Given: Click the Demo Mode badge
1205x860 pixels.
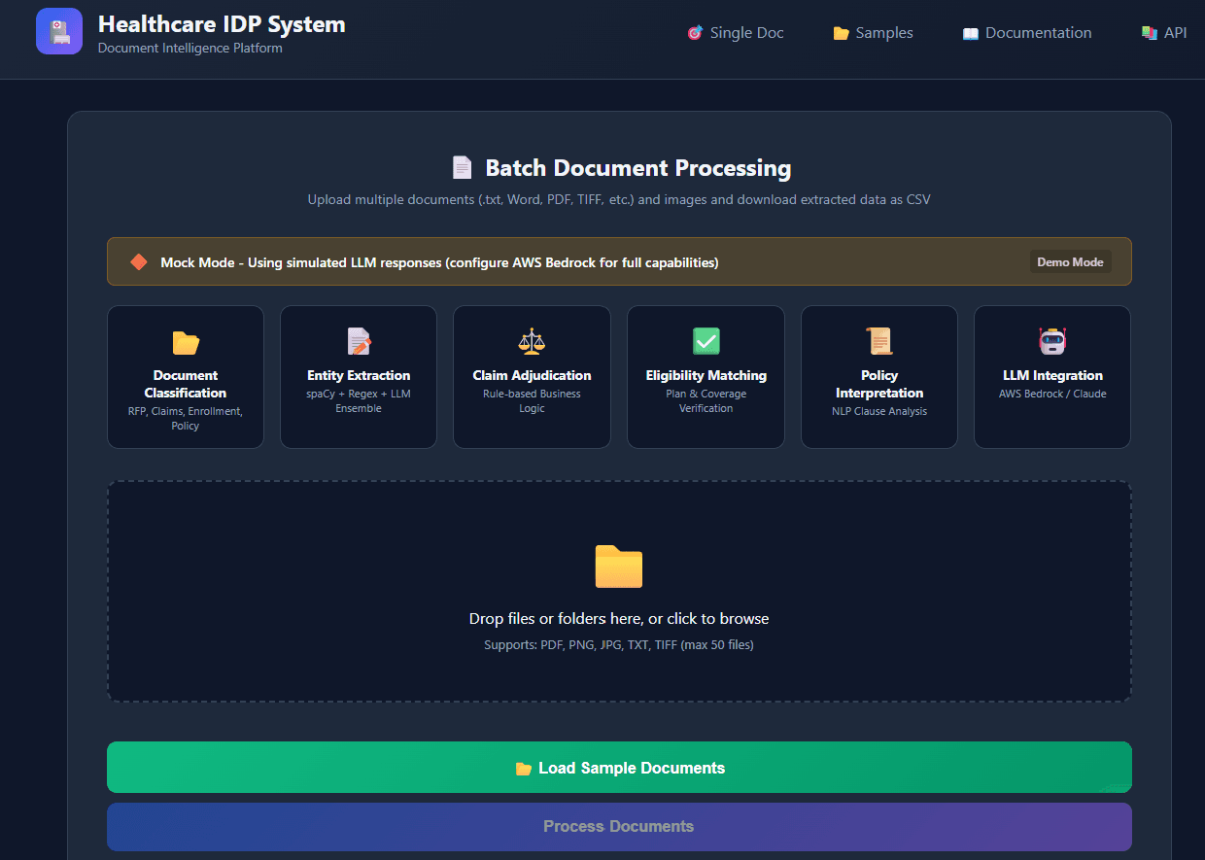Looking at the screenshot, I should click(x=1070, y=261).
